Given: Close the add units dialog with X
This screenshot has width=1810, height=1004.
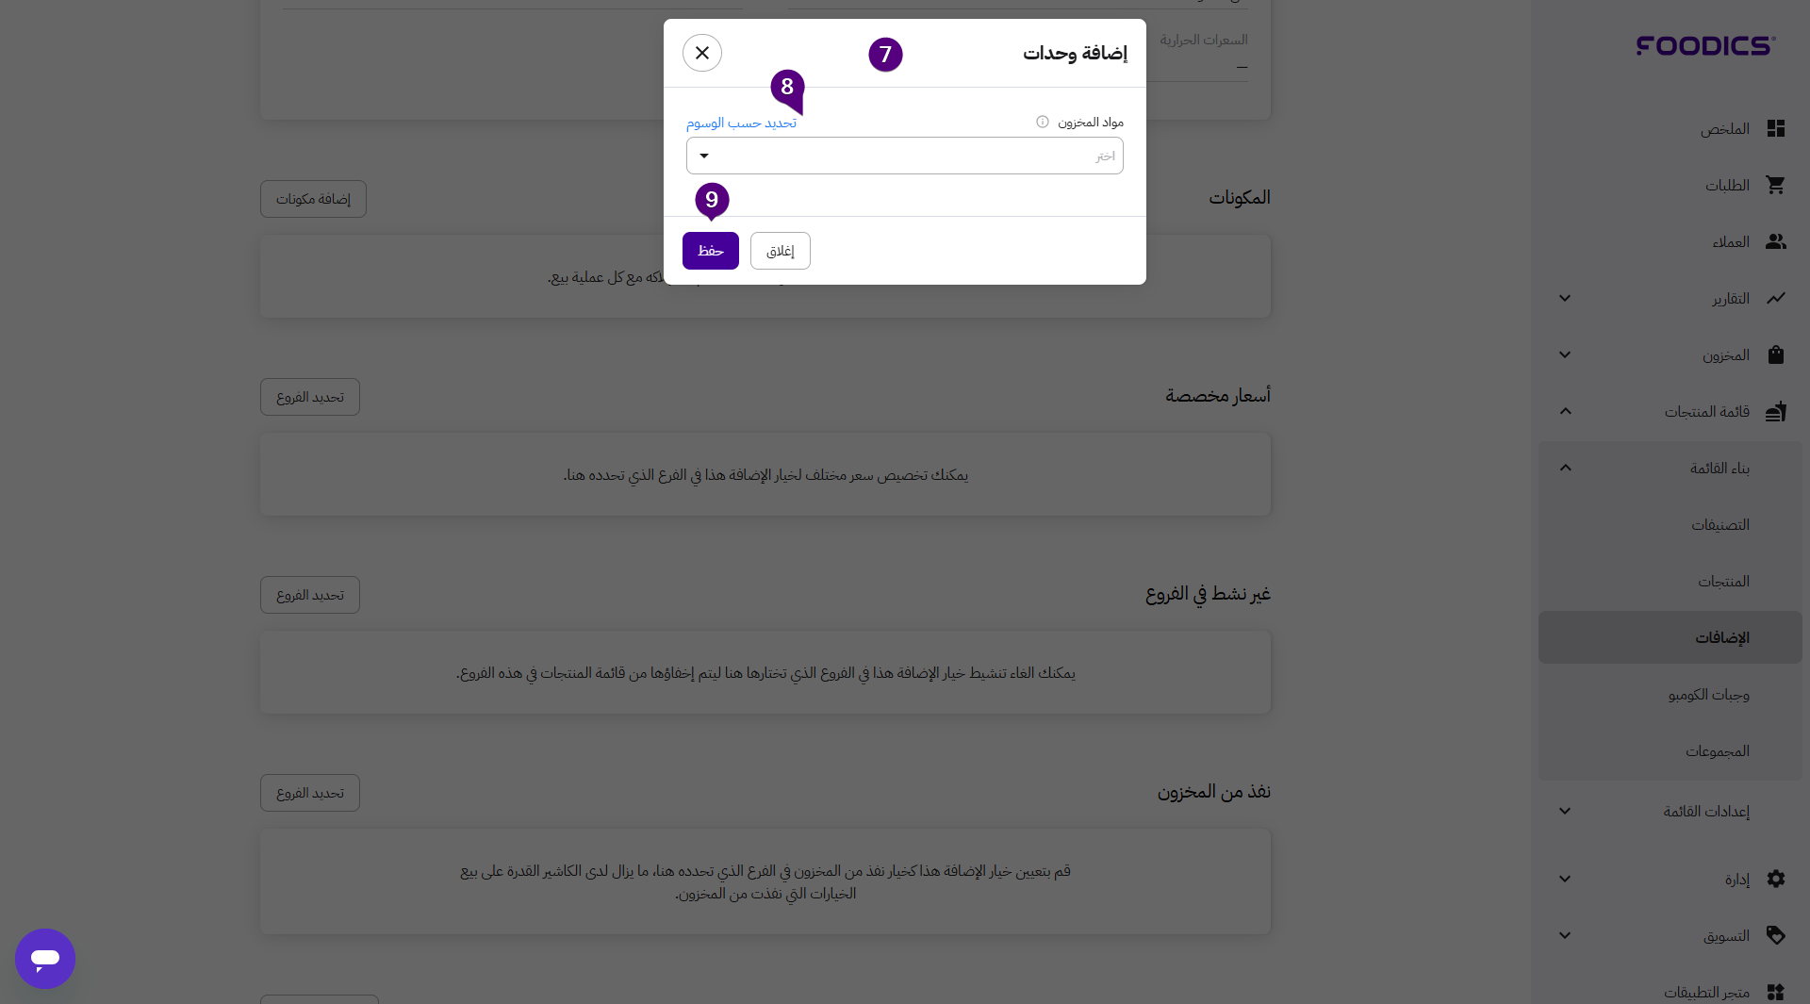Looking at the screenshot, I should 702,53.
